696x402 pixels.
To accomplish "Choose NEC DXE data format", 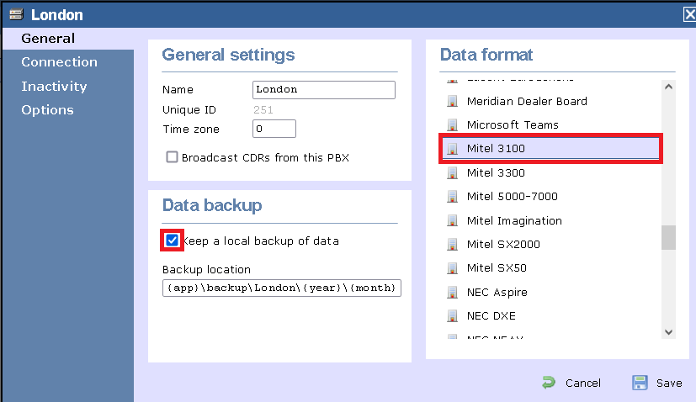I will 491,316.
